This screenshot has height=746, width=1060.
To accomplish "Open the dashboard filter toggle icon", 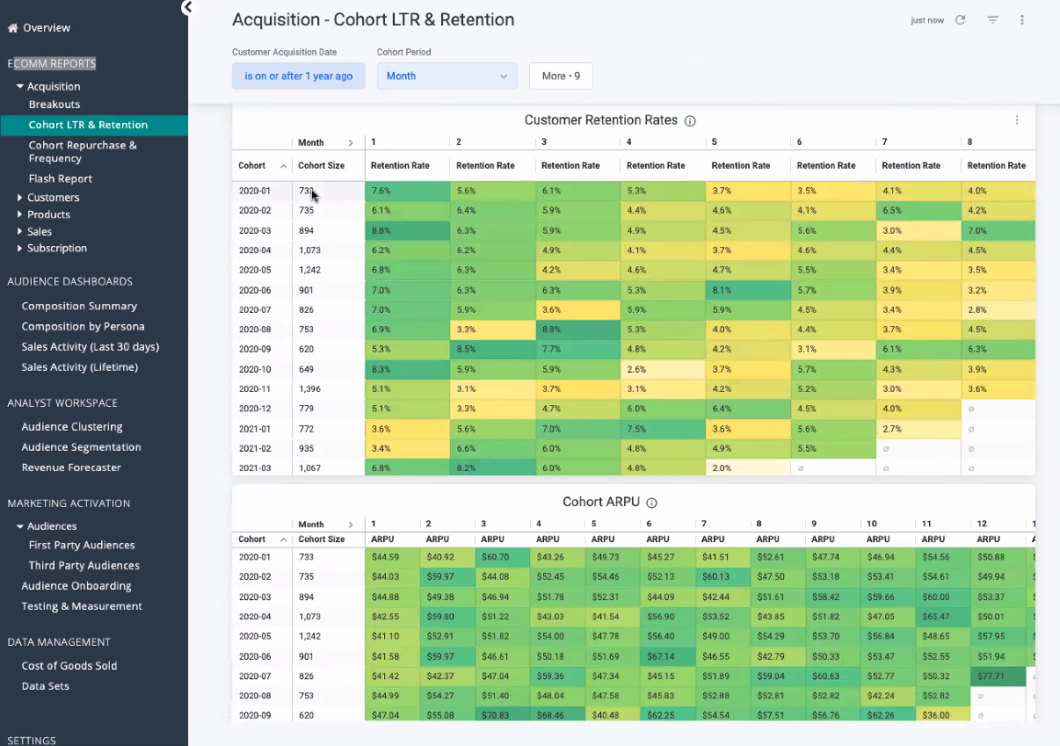I will (992, 20).
